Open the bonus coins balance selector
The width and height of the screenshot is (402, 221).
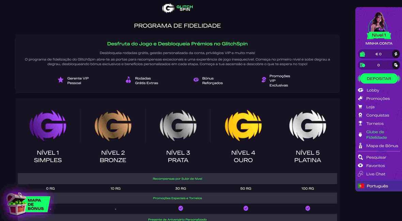coord(395,65)
